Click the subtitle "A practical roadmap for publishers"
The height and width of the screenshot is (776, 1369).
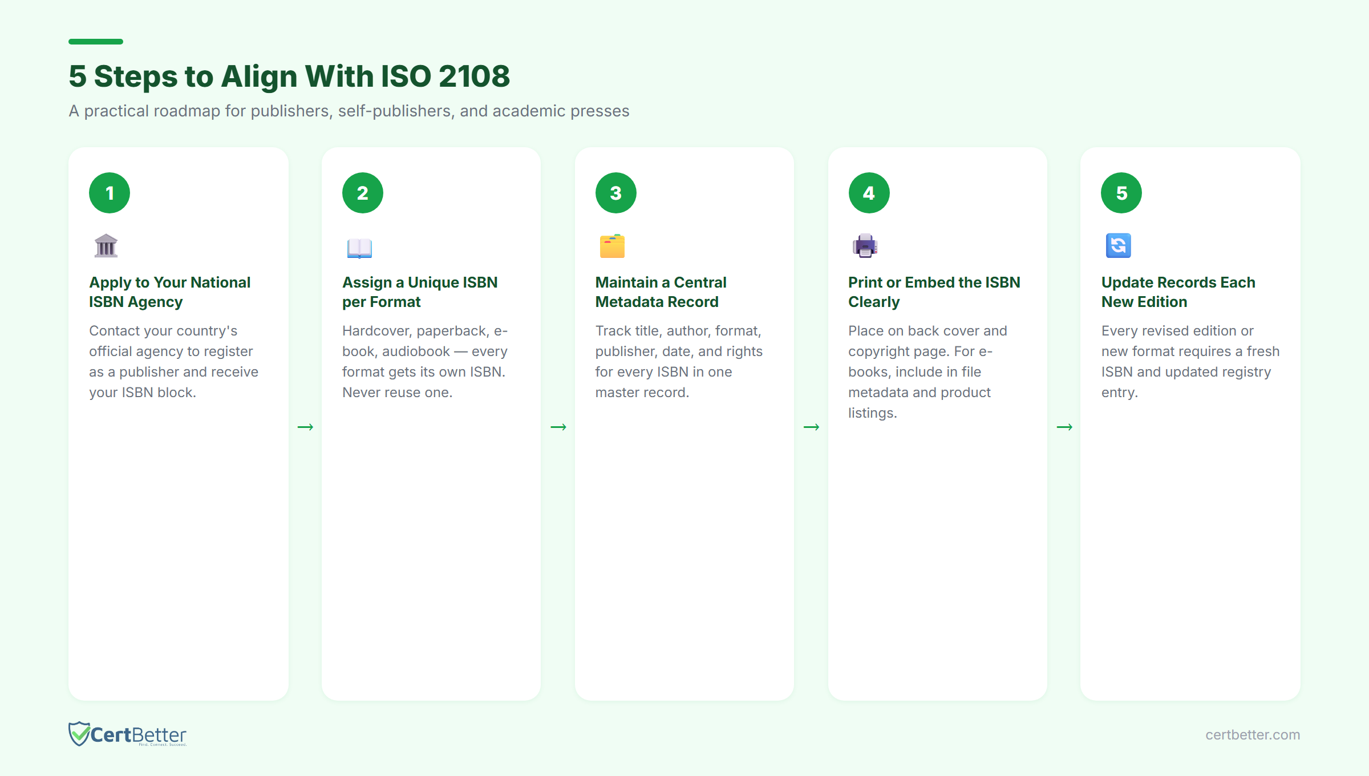point(200,111)
